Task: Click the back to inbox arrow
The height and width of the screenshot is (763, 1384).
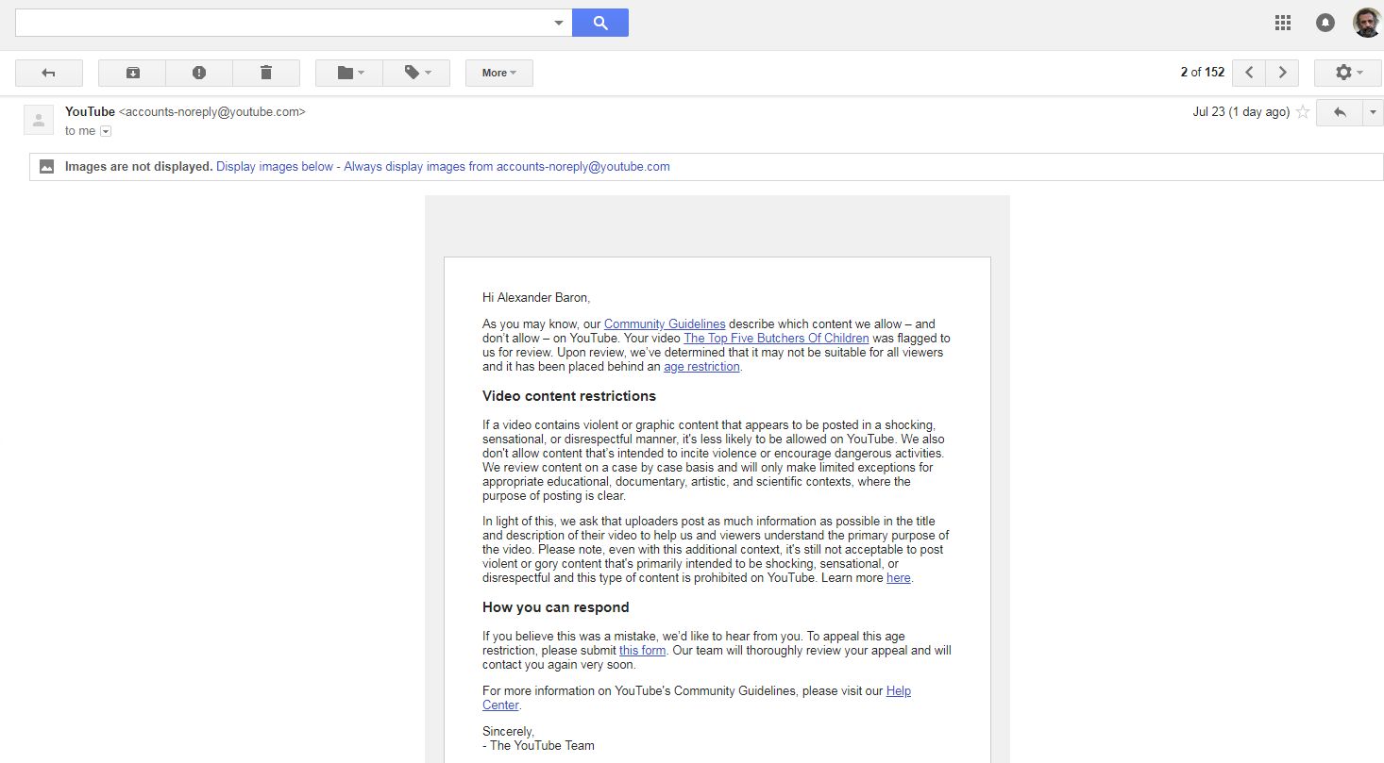Action: 49,73
